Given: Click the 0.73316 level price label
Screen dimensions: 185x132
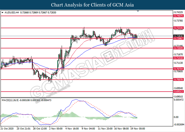Looking at the screenshot, I should (178, 28).
